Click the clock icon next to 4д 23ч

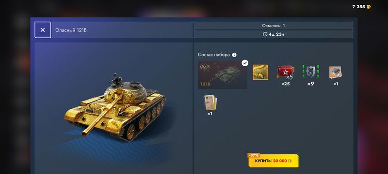(x=265, y=34)
